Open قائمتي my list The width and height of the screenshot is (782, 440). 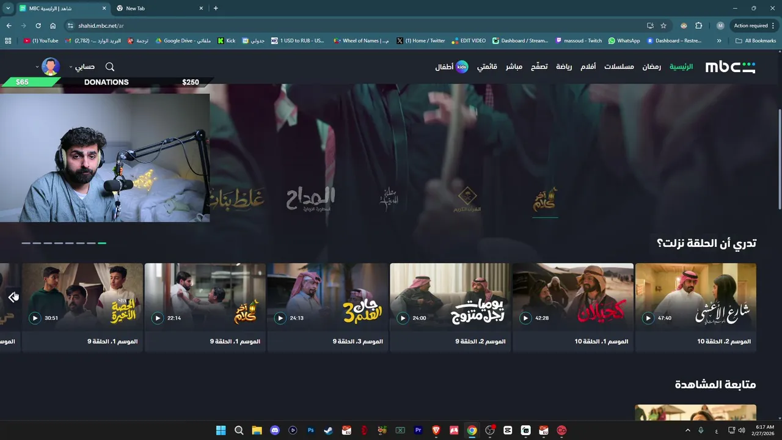[x=487, y=67]
